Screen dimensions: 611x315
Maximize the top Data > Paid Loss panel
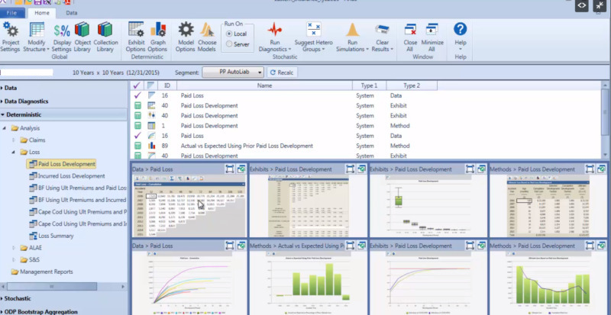(230, 169)
